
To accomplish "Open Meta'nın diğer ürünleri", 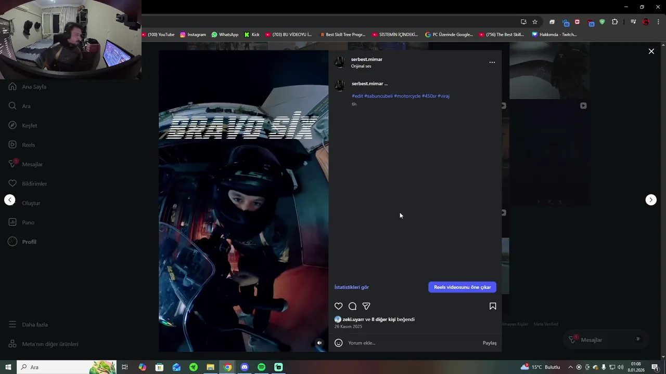I will (43, 344).
